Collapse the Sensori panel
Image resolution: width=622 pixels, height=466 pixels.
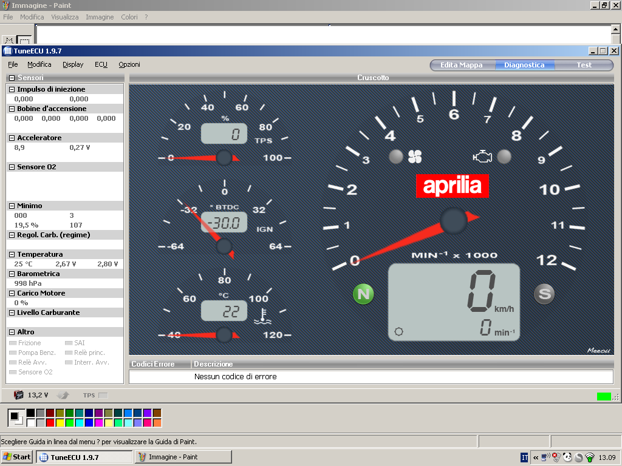(12, 78)
